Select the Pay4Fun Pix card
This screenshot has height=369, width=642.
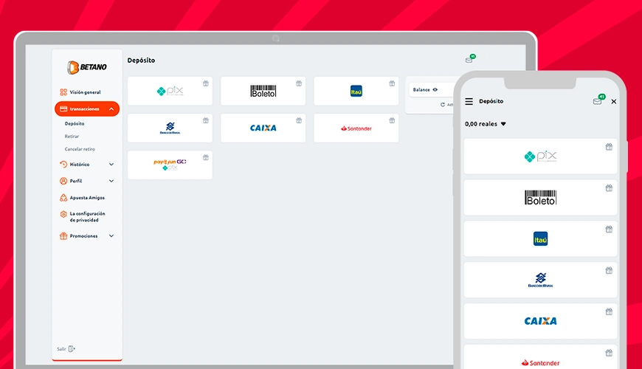pyautogui.click(x=170, y=165)
